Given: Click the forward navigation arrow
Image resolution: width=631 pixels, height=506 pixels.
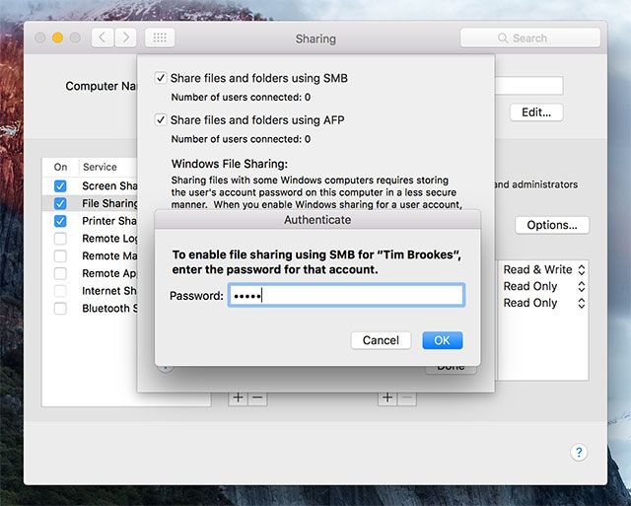Looking at the screenshot, I should (x=125, y=37).
